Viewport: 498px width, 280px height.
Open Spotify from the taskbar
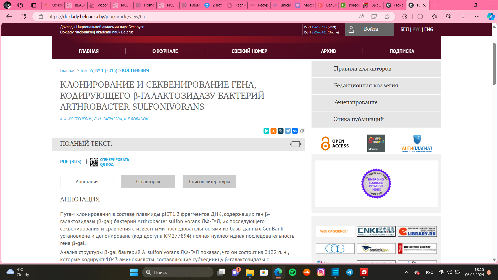pyautogui.click(x=293, y=272)
